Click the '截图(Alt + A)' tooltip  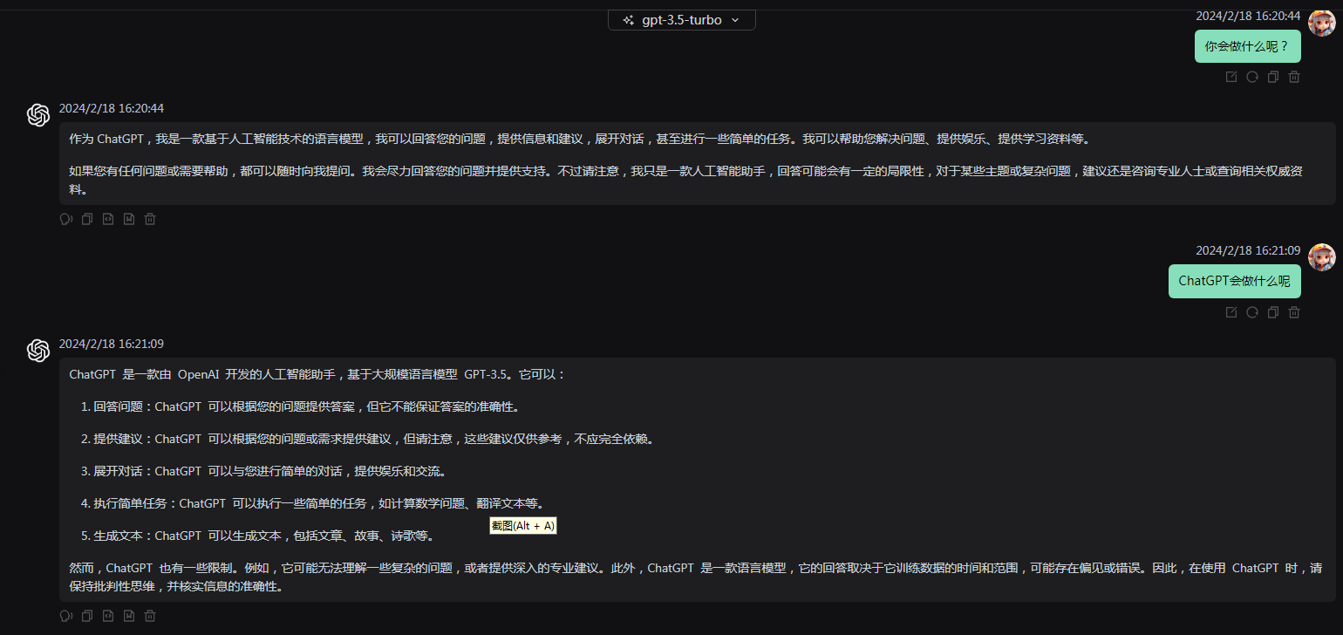[522, 526]
